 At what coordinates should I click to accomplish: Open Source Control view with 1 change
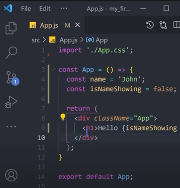(12, 78)
